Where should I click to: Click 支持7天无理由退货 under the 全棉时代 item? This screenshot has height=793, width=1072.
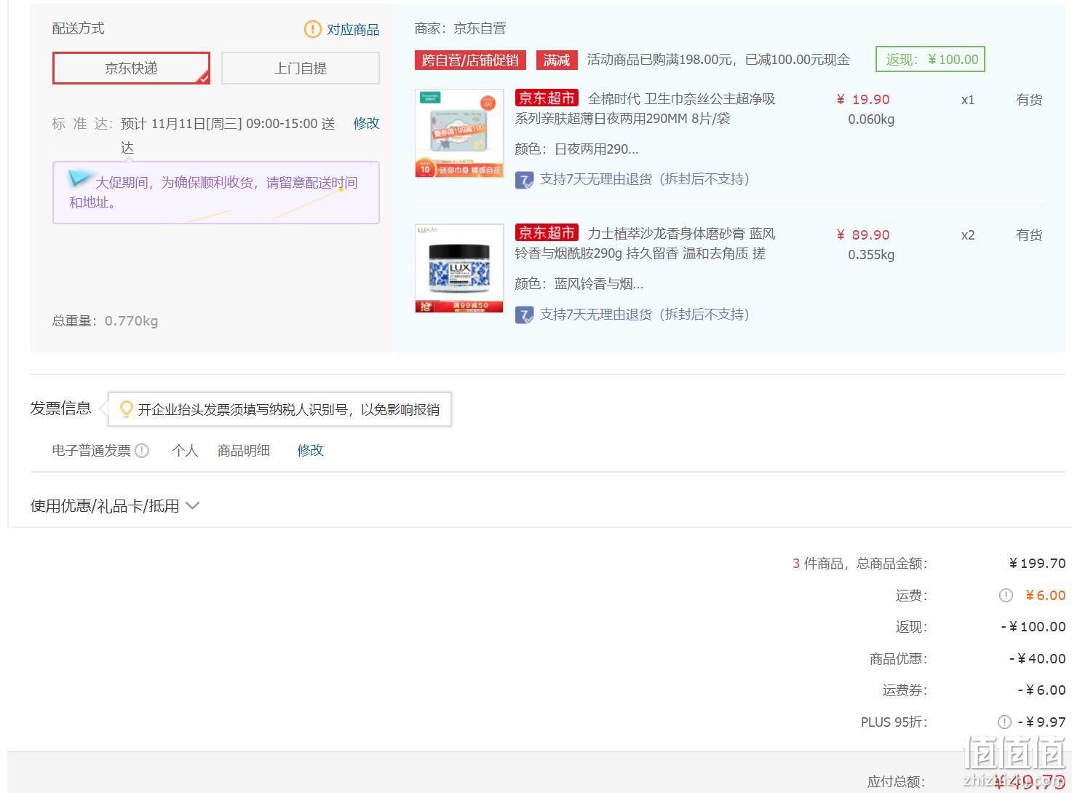coord(645,179)
